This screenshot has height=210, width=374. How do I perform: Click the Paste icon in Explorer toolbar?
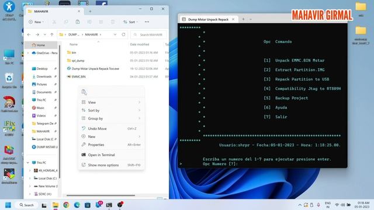(x=78, y=22)
